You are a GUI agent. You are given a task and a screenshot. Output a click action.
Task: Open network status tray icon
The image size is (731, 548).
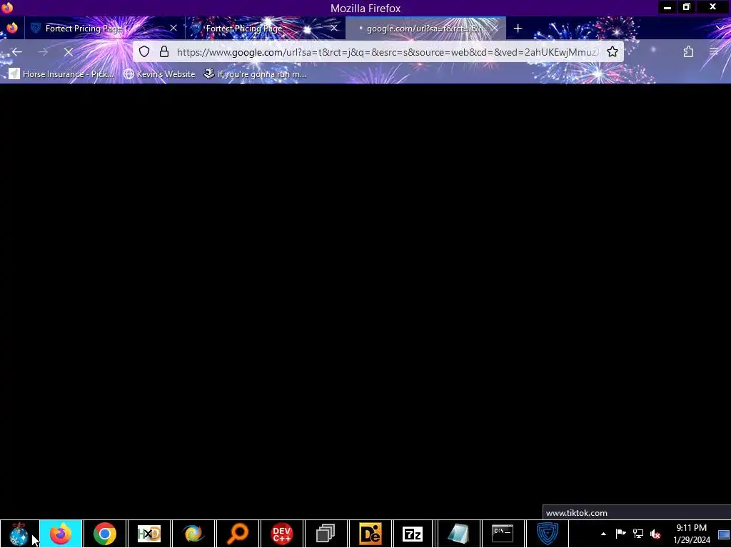637,534
